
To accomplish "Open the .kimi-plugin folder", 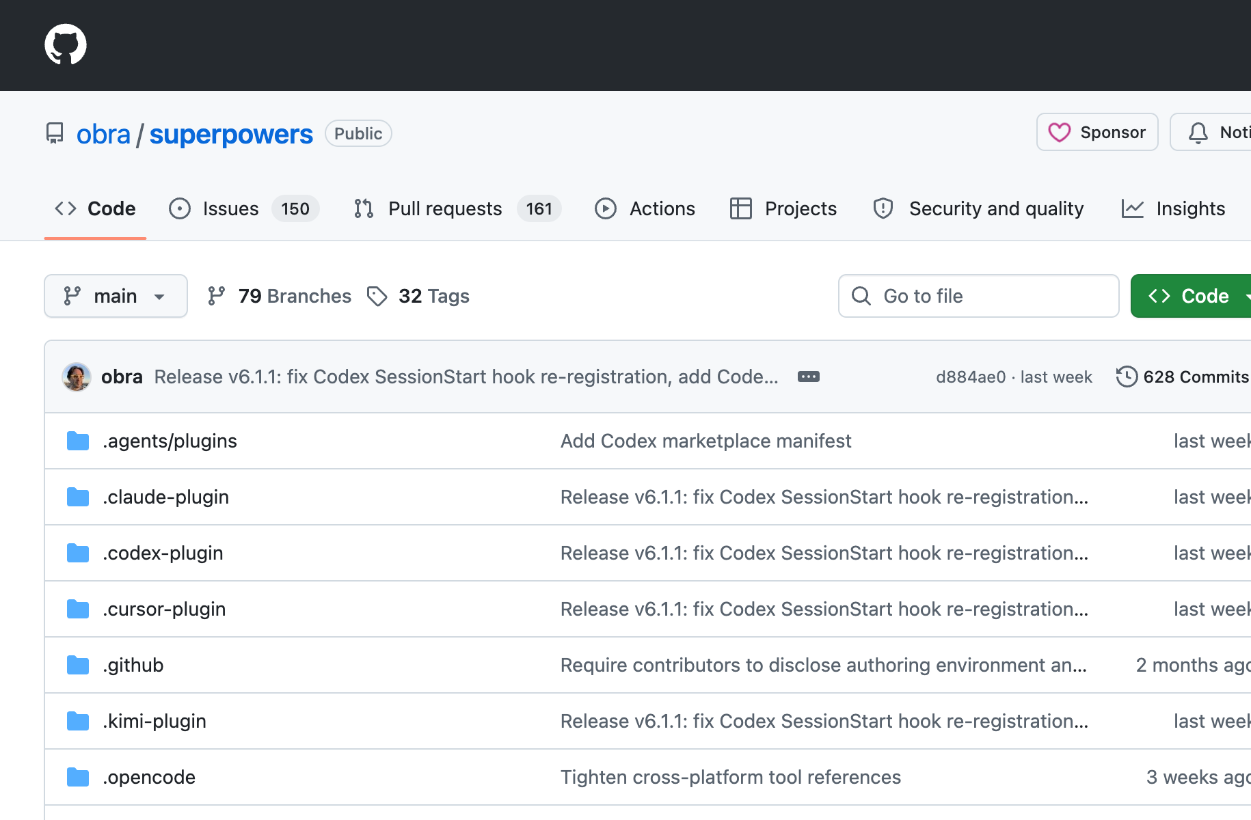I will (154, 721).
